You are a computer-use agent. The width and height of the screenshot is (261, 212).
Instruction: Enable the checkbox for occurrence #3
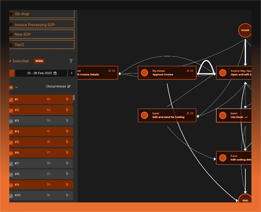11,121
